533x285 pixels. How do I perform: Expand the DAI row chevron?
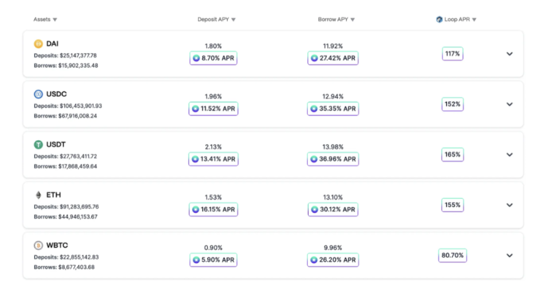pos(510,54)
